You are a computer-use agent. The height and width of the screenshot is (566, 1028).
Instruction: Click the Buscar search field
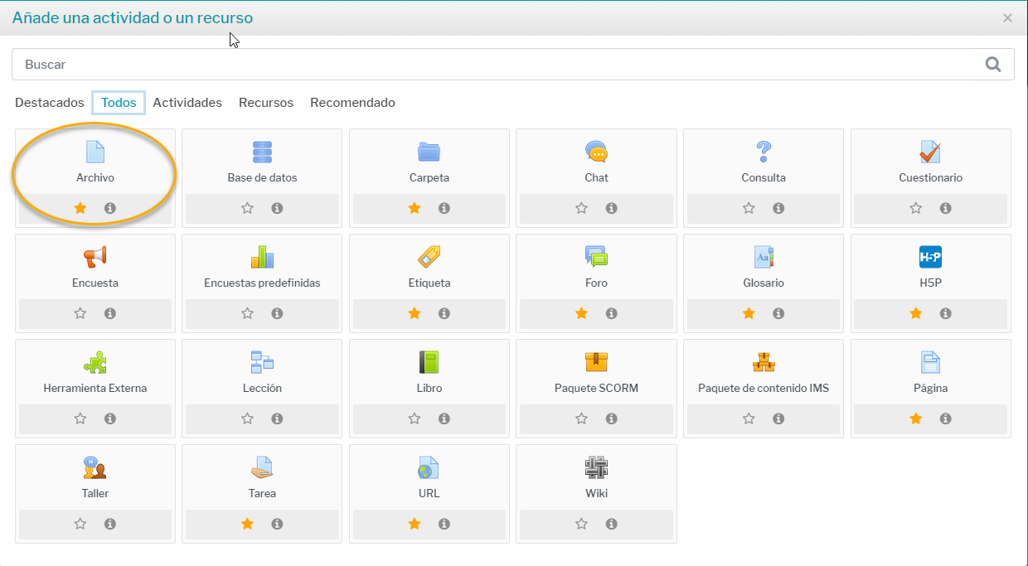point(497,65)
